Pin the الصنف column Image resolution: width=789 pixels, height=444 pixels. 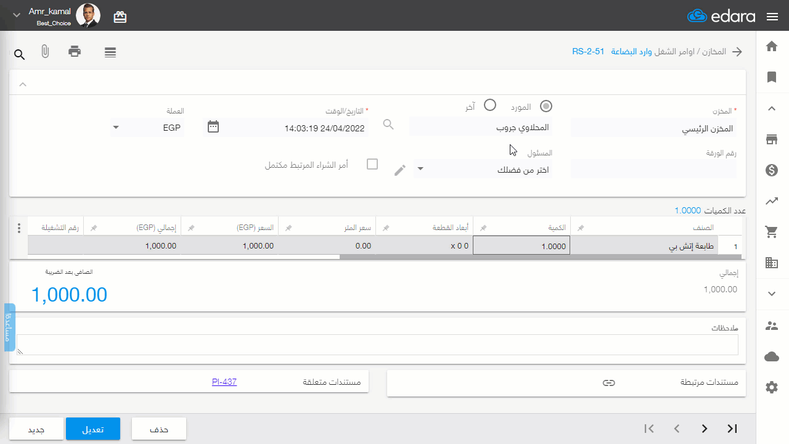coord(581,228)
